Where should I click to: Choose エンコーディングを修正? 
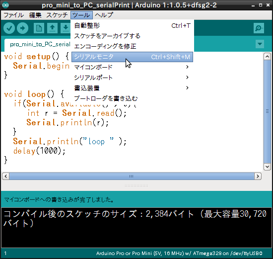132,46
